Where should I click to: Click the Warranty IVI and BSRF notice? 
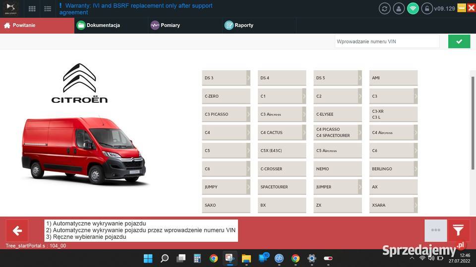(136, 9)
